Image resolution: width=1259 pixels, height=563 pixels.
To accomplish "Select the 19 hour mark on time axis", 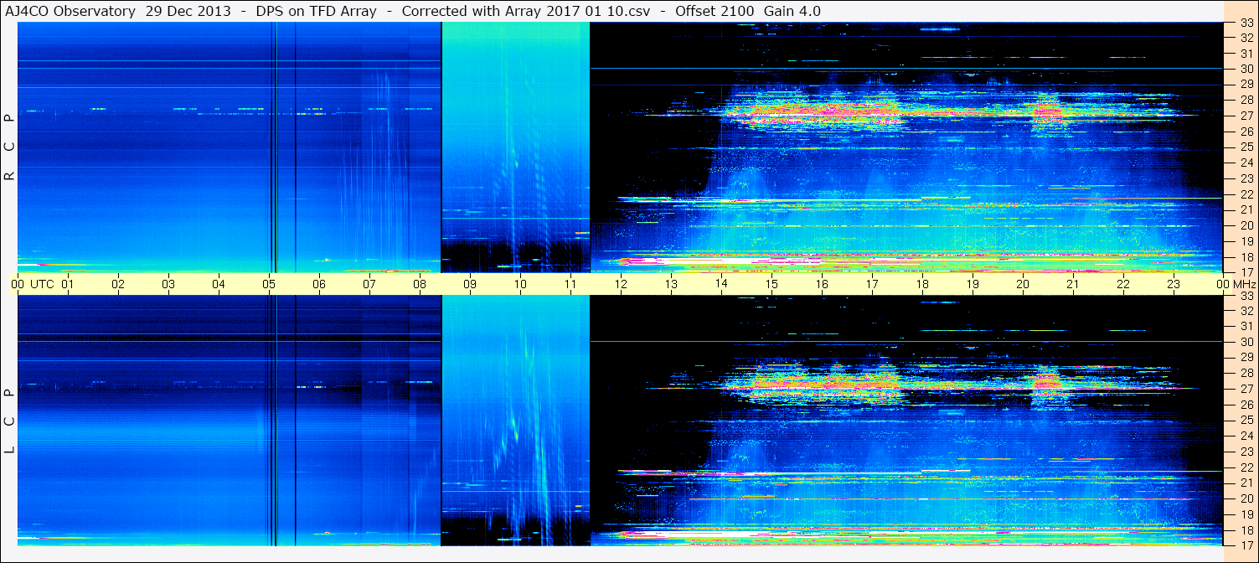I will 973,284.
